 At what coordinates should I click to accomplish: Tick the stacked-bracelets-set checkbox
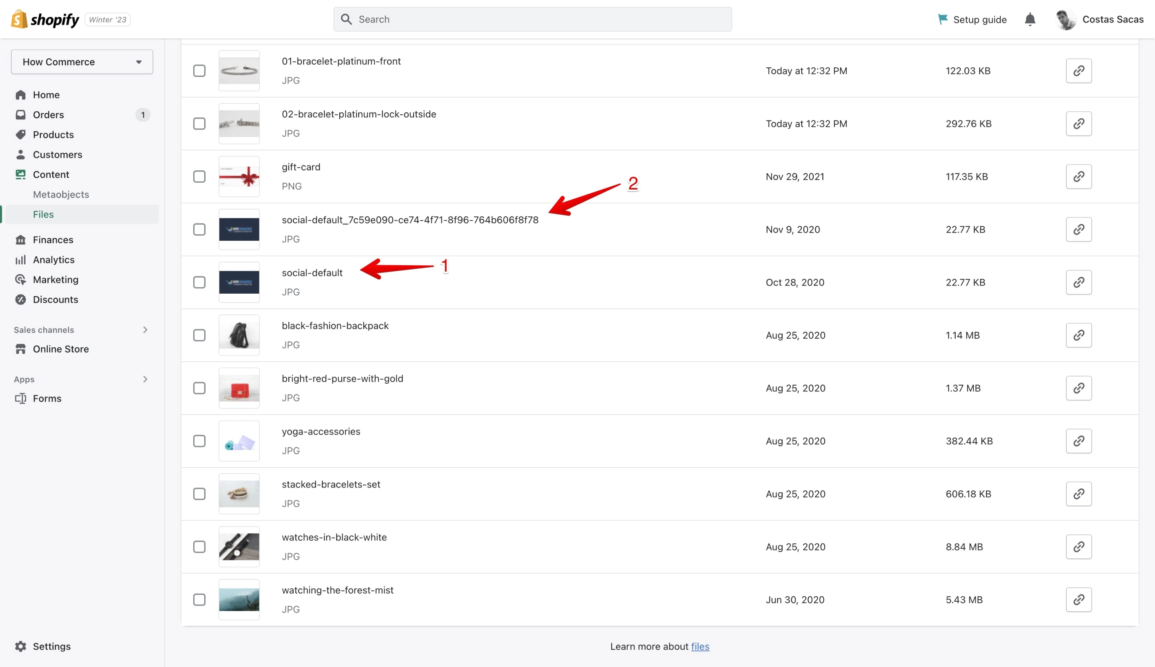tap(199, 494)
